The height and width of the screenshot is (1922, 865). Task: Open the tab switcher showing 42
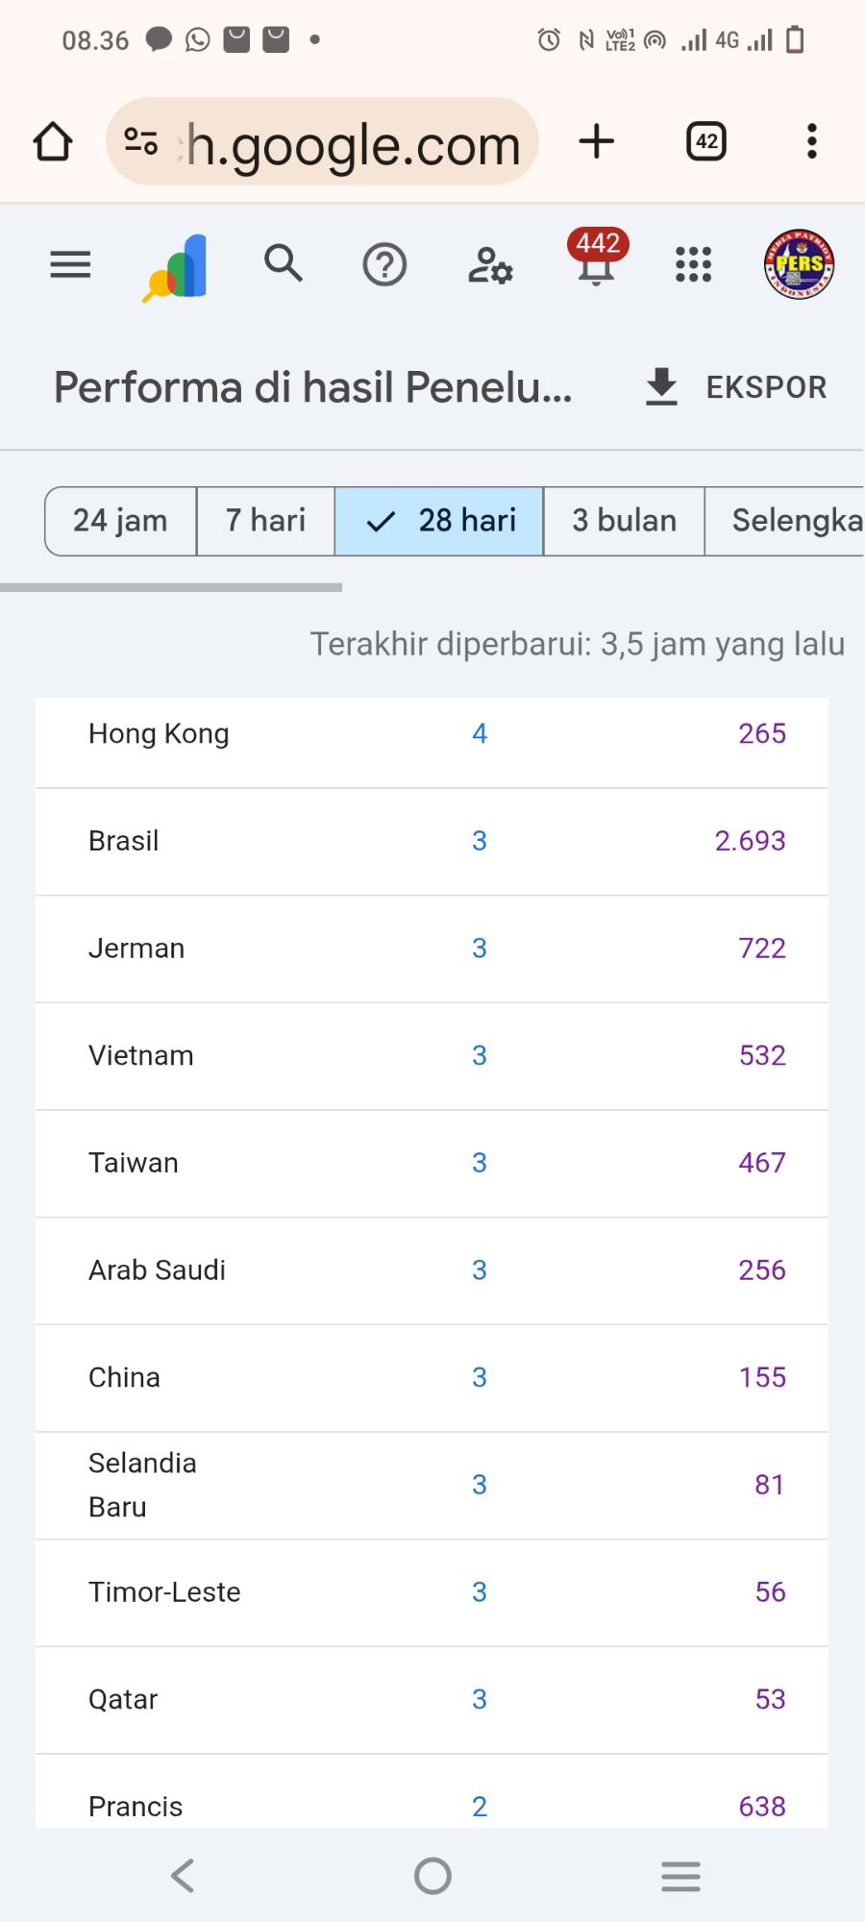click(706, 141)
